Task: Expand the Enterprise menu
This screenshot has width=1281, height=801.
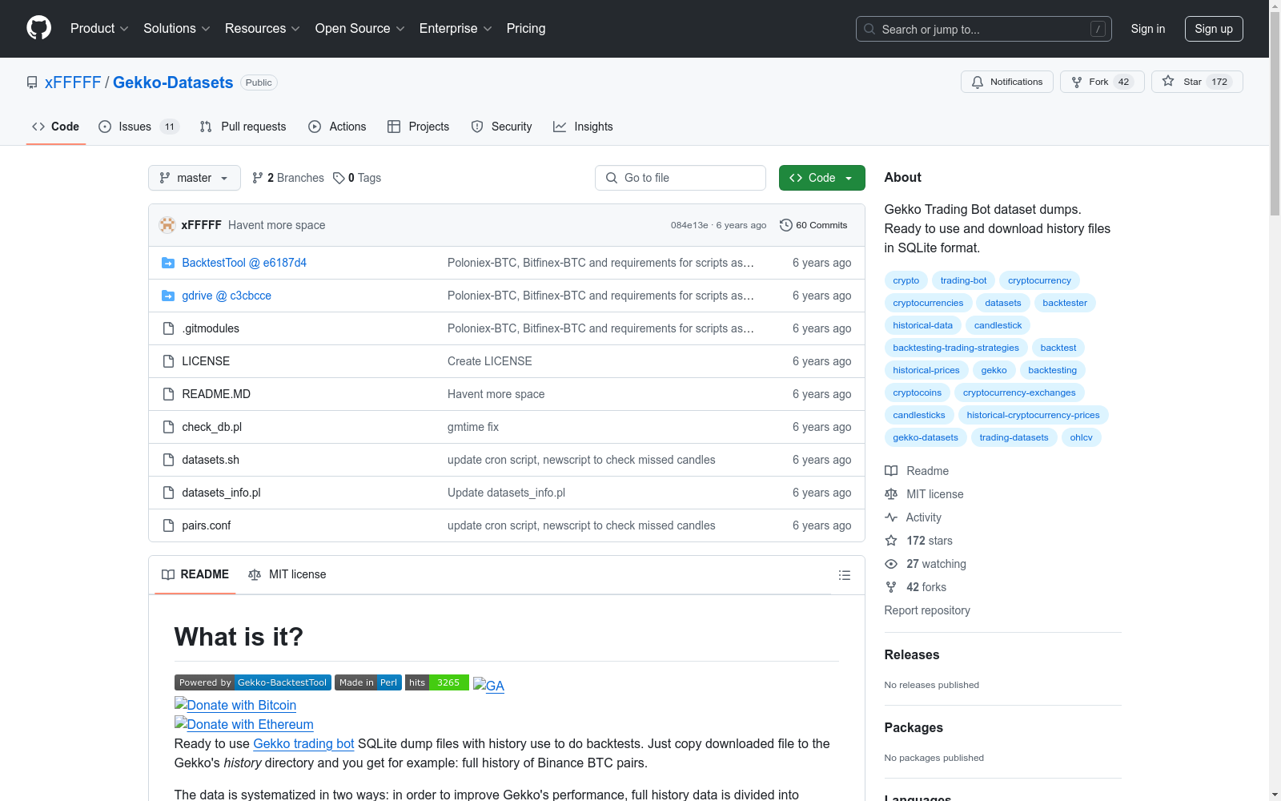Action: coord(456,28)
